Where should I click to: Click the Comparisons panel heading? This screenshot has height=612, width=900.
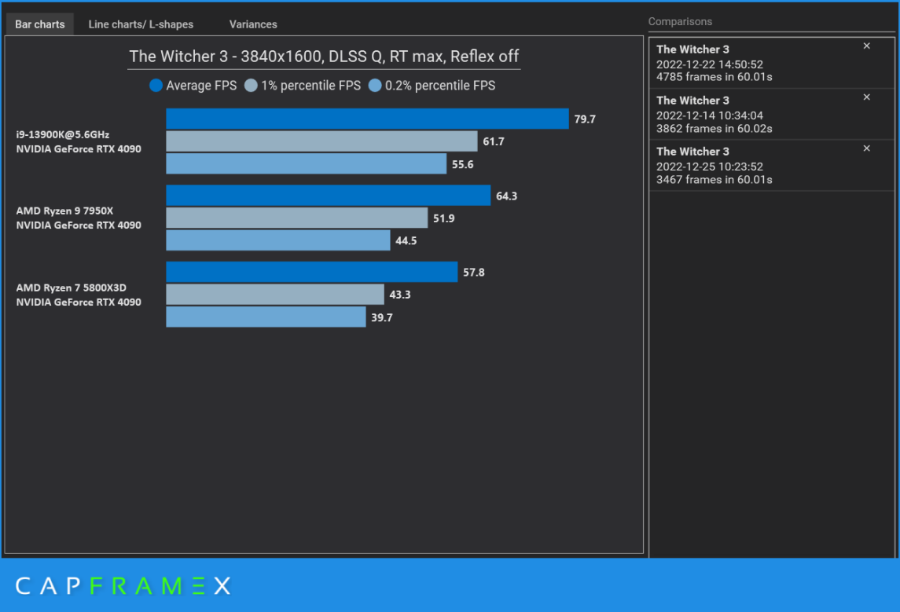point(680,21)
